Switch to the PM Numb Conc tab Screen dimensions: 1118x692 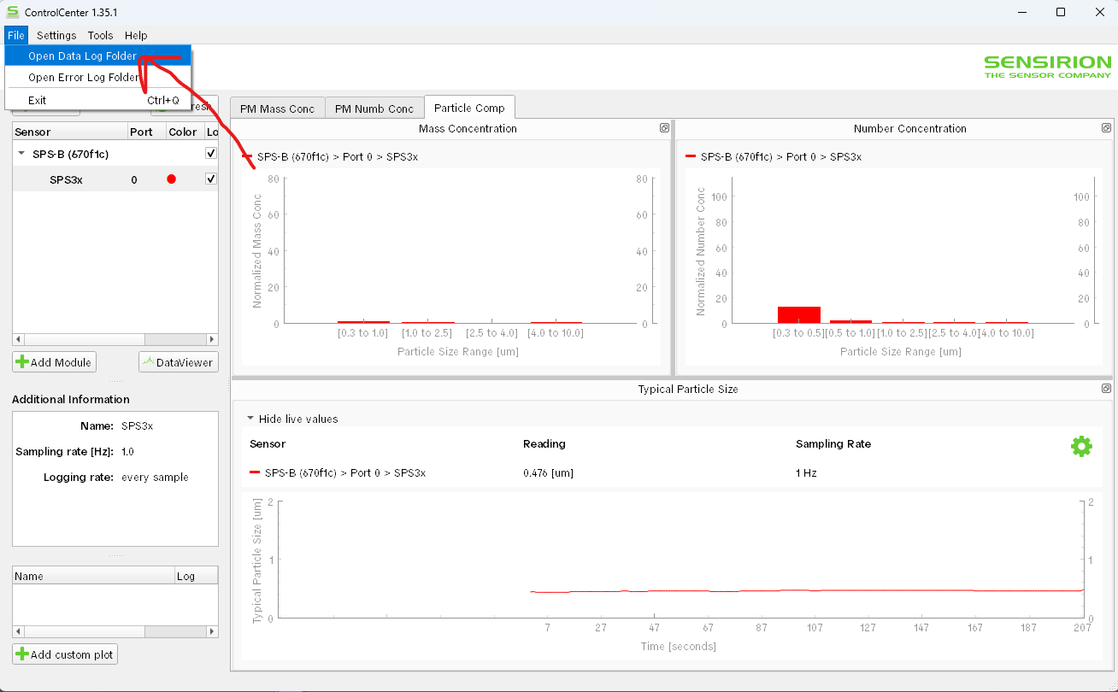374,108
